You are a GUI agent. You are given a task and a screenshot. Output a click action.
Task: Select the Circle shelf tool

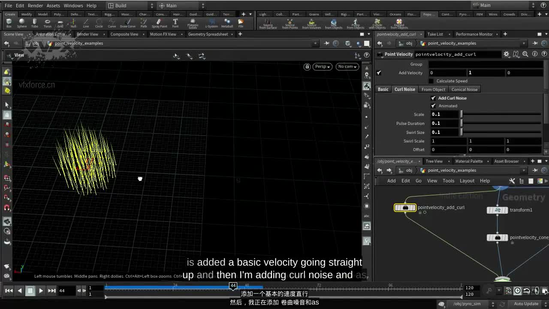99,23
